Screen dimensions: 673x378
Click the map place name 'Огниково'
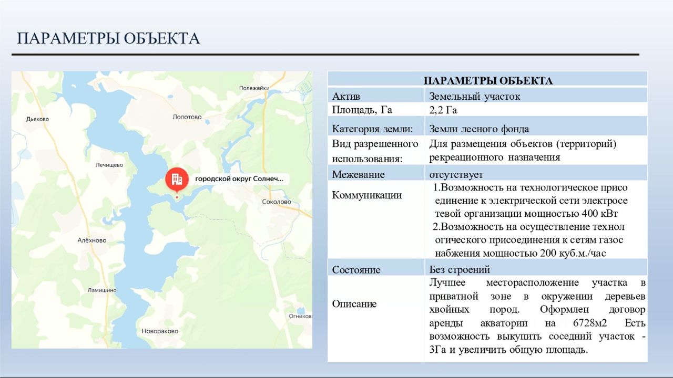point(300,317)
